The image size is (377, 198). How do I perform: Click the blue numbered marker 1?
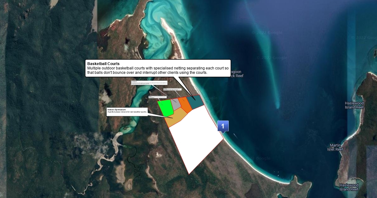(x=223, y=126)
